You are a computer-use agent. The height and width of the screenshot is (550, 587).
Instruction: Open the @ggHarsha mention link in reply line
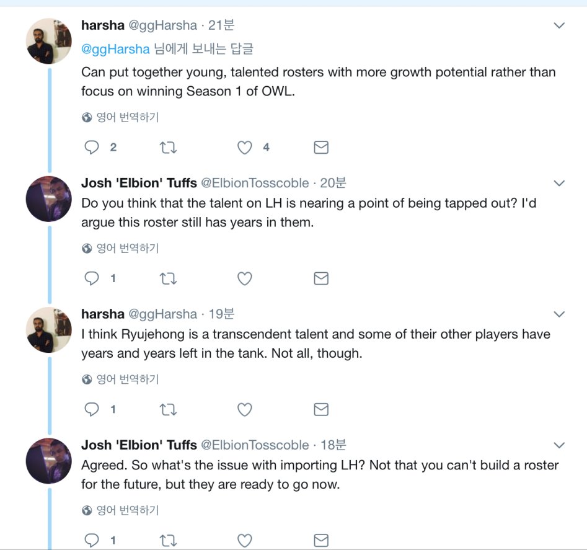115,49
